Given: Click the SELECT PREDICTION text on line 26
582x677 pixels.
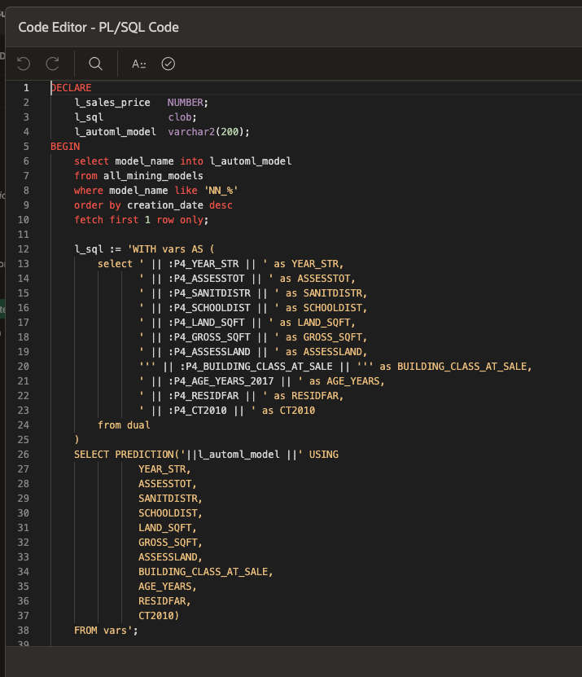Looking at the screenshot, I should tap(127, 455).
